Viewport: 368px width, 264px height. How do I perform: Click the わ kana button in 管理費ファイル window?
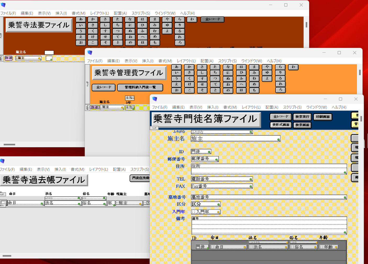click(293, 67)
